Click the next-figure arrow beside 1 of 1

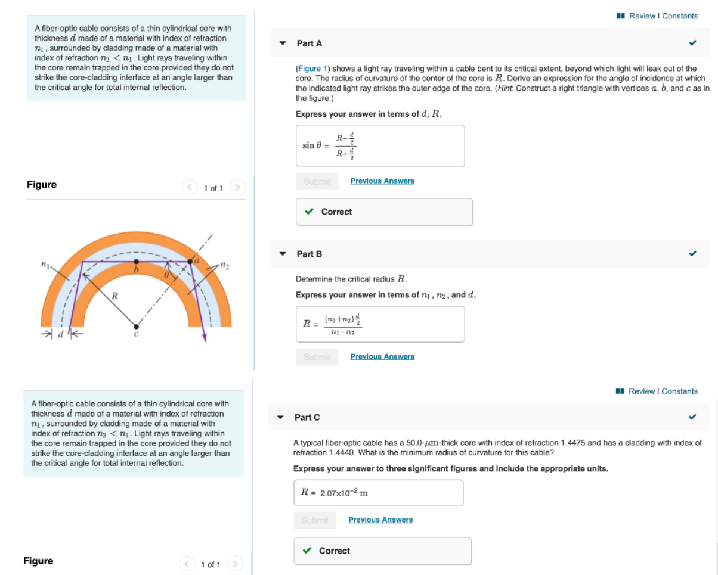(237, 187)
